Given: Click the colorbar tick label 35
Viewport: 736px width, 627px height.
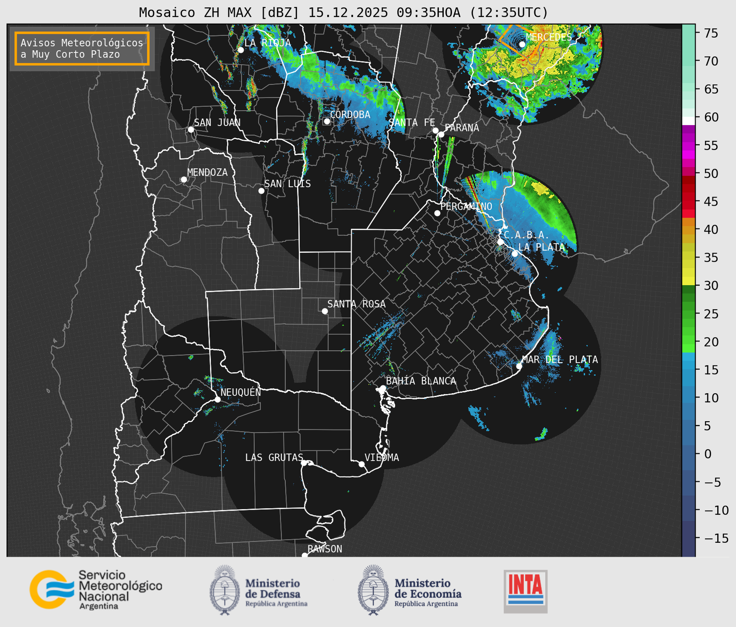Looking at the screenshot, I should pos(711,258).
